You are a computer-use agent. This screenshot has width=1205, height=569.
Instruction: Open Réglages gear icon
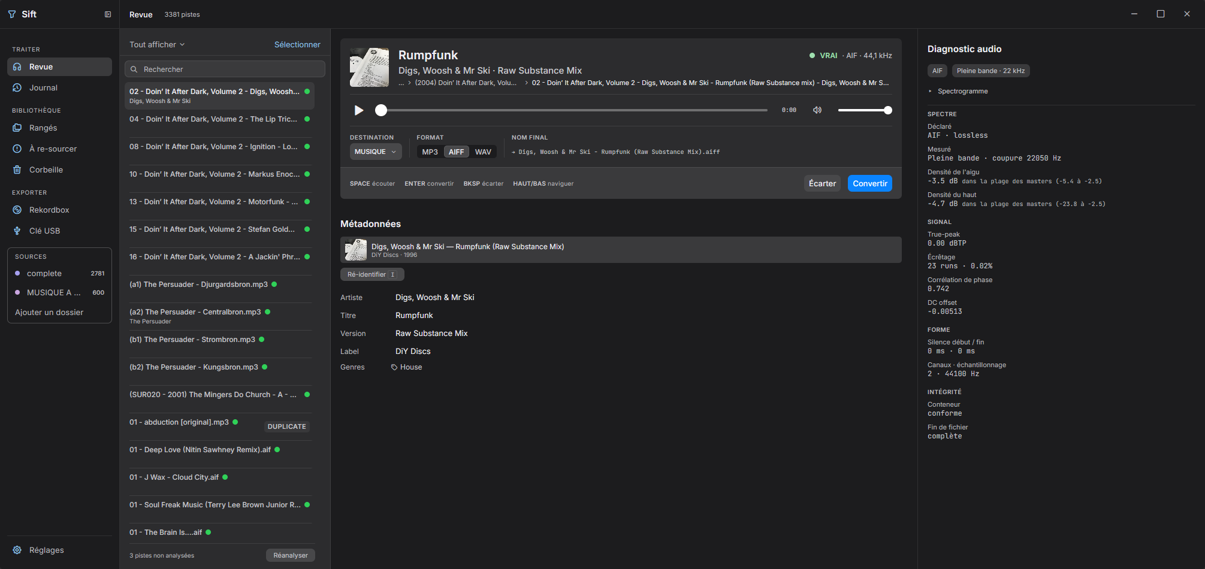tap(17, 550)
